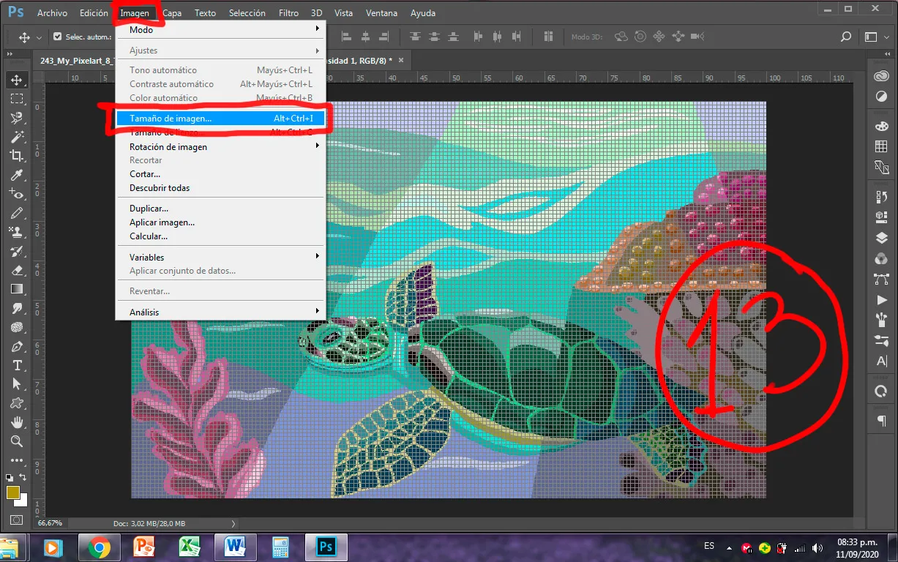Toggle the Selec. autom. checkbox
Viewport: 898px width, 562px height.
coord(58,37)
